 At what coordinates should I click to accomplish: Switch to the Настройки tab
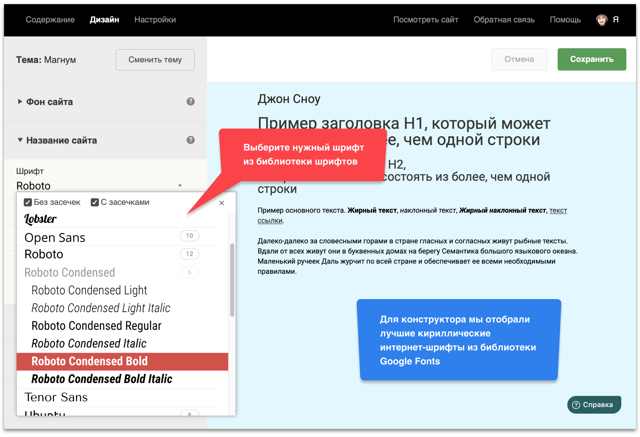(x=155, y=20)
